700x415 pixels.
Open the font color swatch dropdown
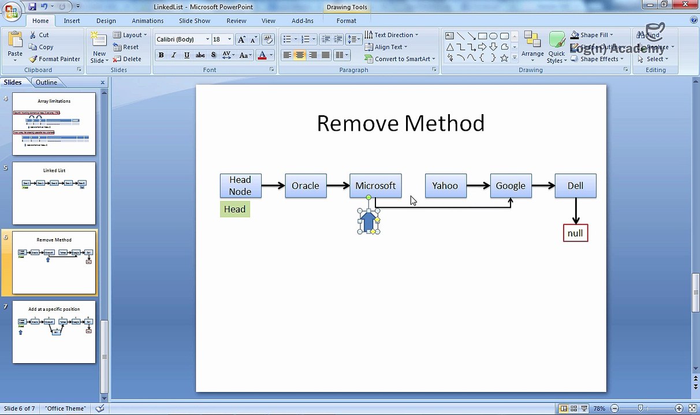tap(271, 55)
